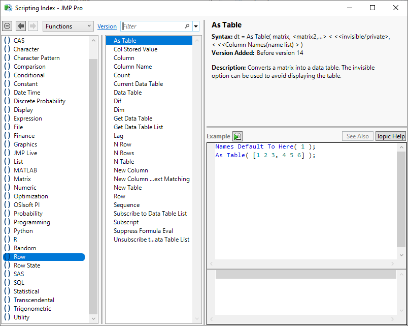
Task: Open the Version link
Action: click(107, 26)
